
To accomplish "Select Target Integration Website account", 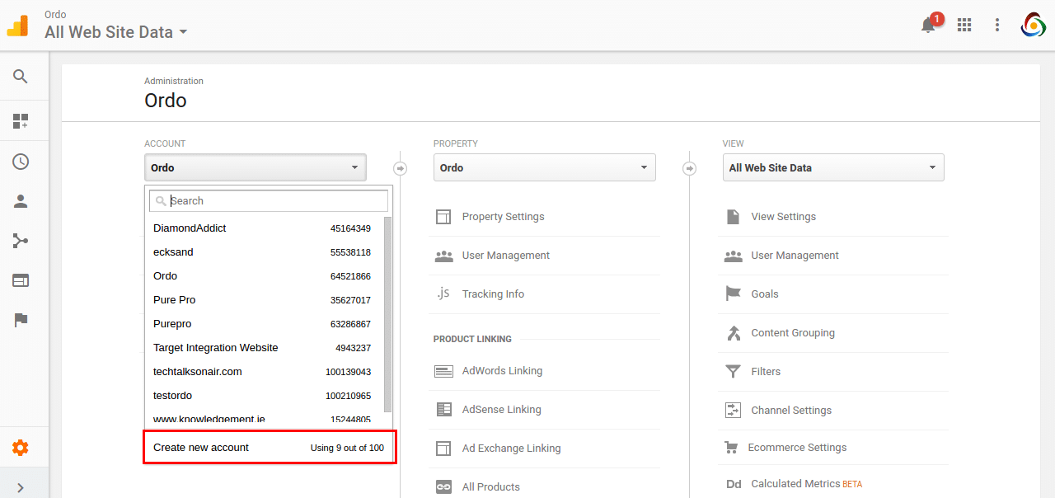I will (x=265, y=348).
